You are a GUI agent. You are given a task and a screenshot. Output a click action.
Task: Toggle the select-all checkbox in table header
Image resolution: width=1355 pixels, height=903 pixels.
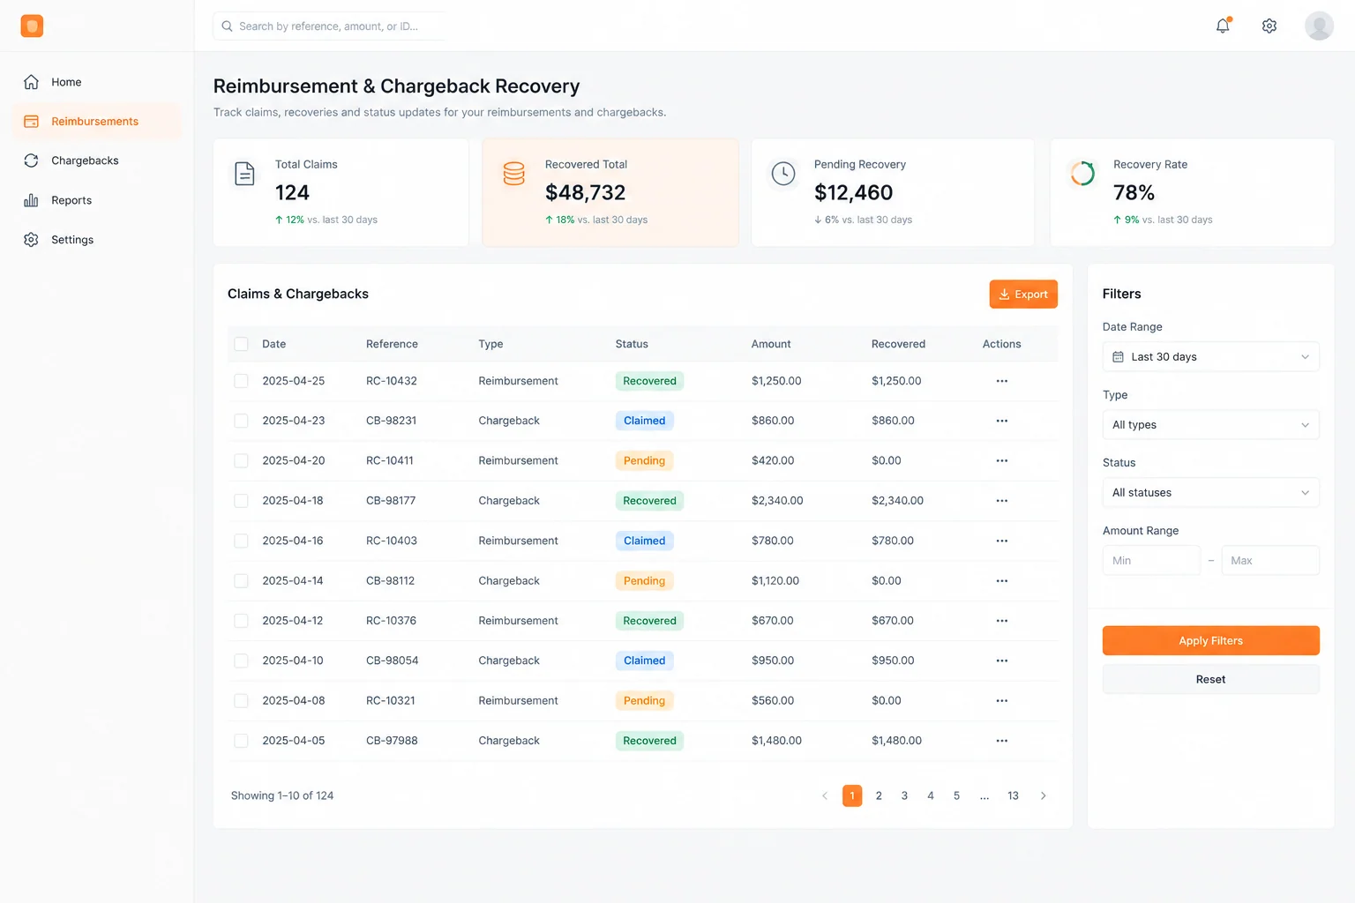click(241, 344)
